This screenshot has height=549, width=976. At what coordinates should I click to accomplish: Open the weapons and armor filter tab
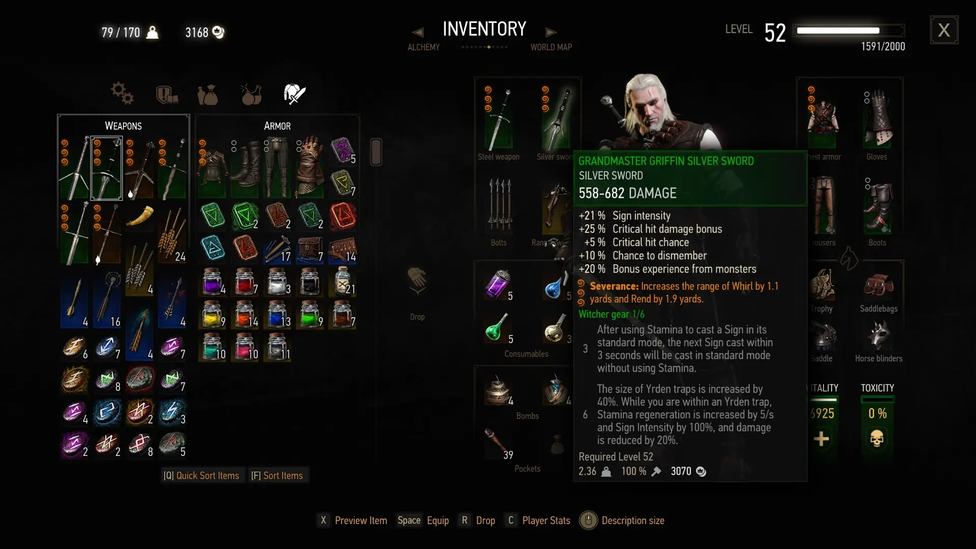coord(294,94)
